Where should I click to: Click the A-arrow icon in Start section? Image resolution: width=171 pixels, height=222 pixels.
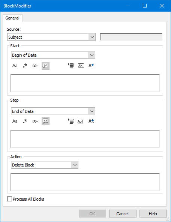(x=91, y=66)
